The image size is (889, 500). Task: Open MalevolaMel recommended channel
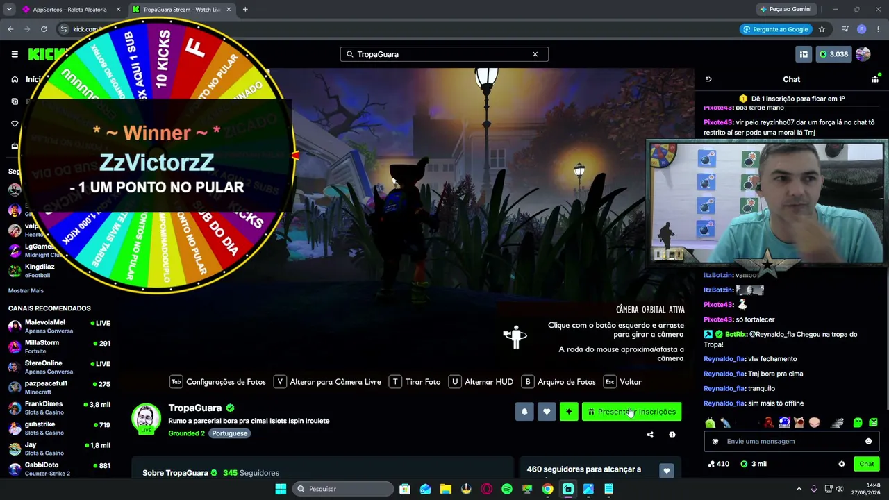click(59, 326)
